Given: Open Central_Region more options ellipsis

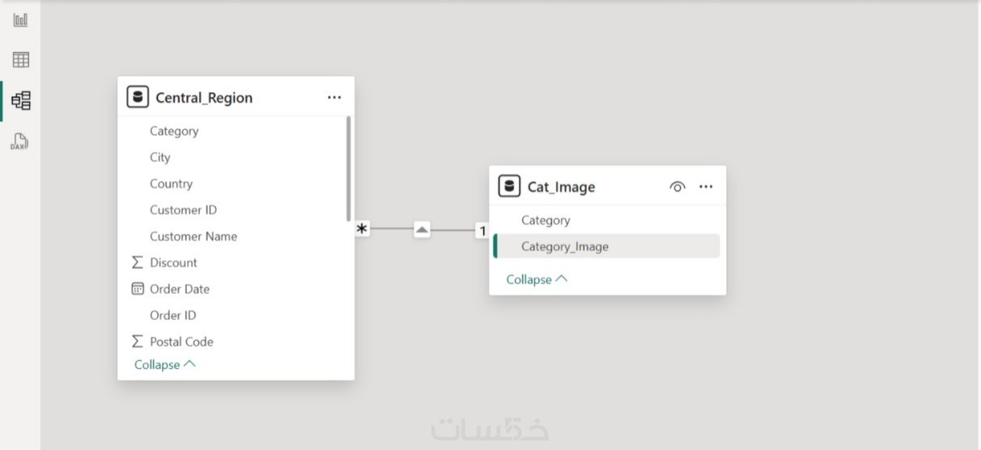Looking at the screenshot, I should point(334,97).
